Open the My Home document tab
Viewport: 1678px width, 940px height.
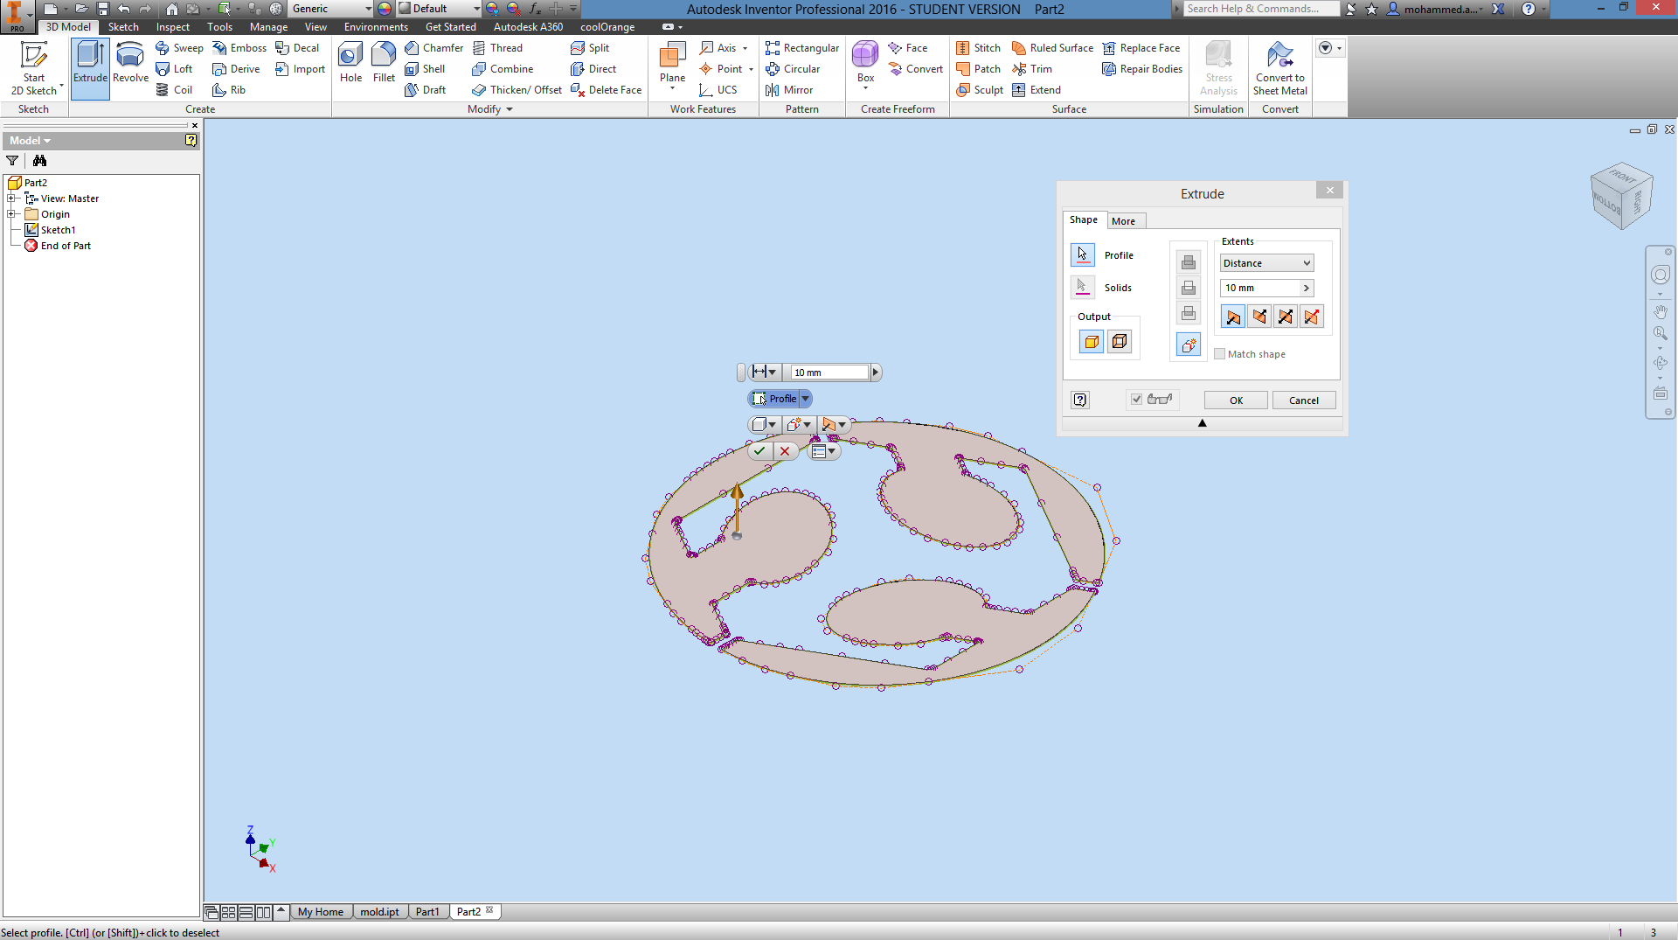coord(321,911)
